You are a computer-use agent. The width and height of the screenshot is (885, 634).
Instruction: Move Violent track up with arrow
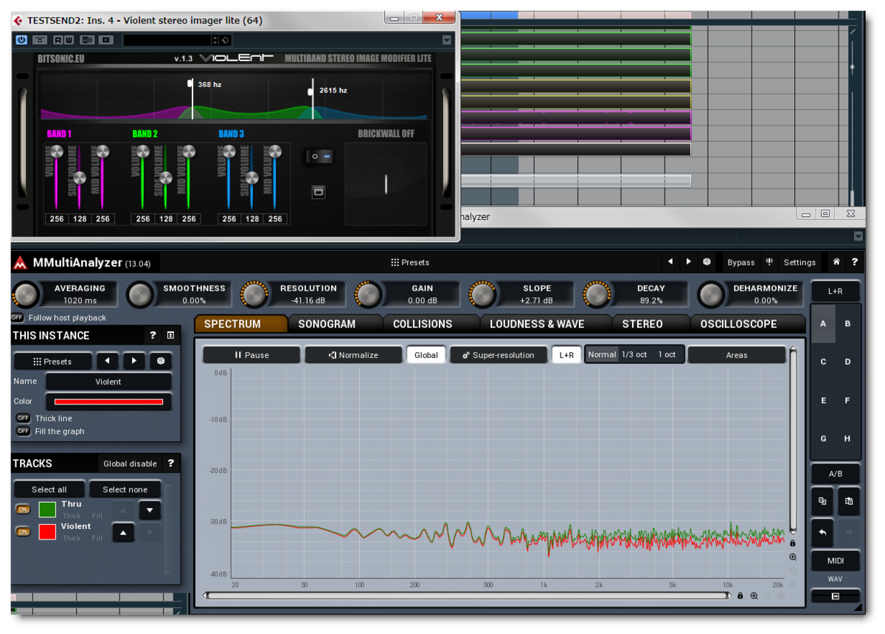123,532
